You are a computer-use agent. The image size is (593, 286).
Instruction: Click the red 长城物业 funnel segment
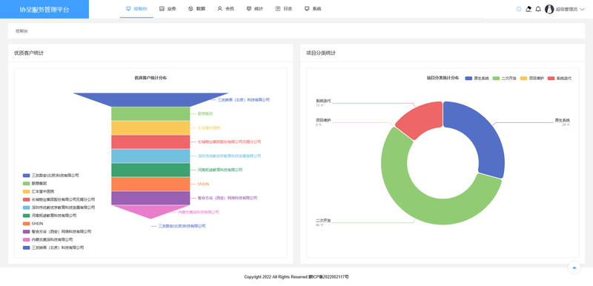(150, 142)
